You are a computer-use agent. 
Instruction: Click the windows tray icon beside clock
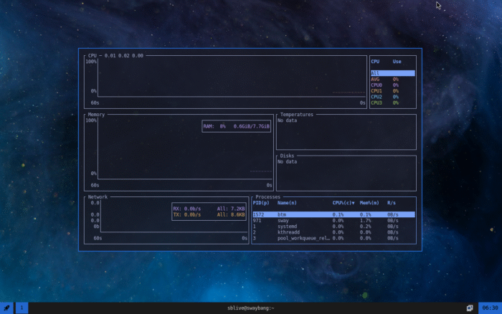470,308
